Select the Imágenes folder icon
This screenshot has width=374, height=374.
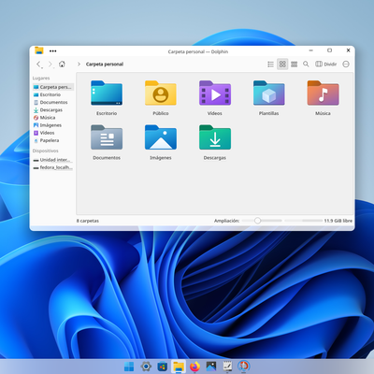[161, 137]
